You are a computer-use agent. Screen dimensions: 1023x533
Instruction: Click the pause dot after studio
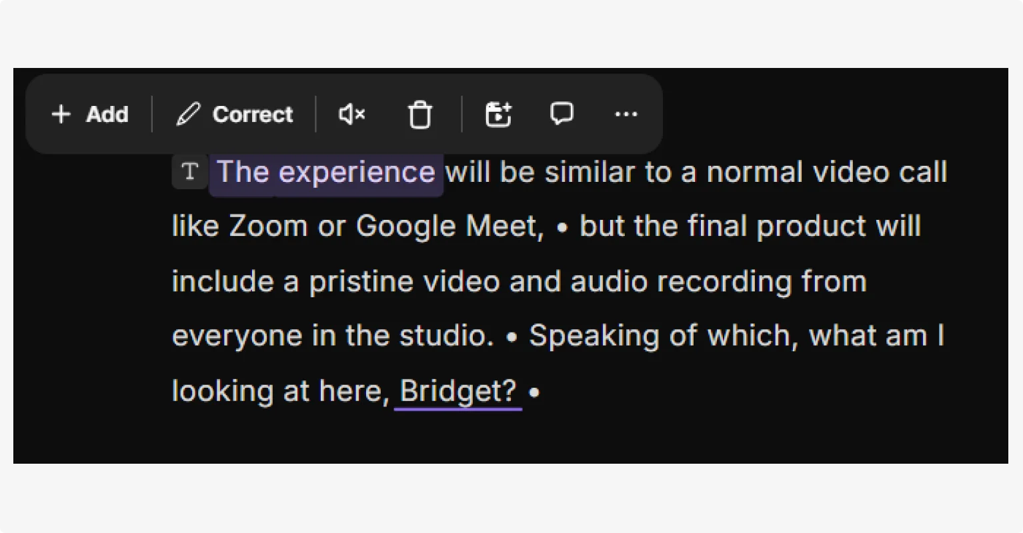point(512,336)
